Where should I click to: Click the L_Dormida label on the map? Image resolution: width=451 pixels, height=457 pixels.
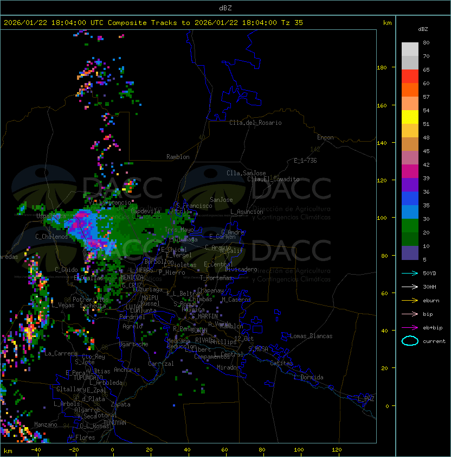pos(308,377)
